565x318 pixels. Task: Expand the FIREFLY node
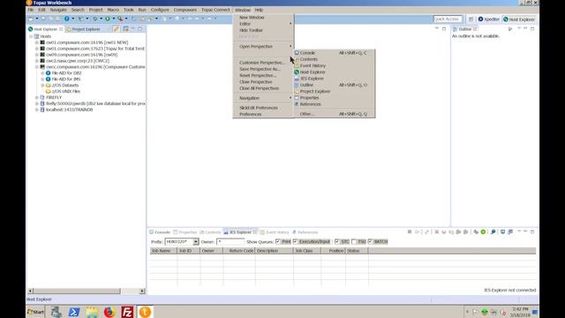pos(37,98)
